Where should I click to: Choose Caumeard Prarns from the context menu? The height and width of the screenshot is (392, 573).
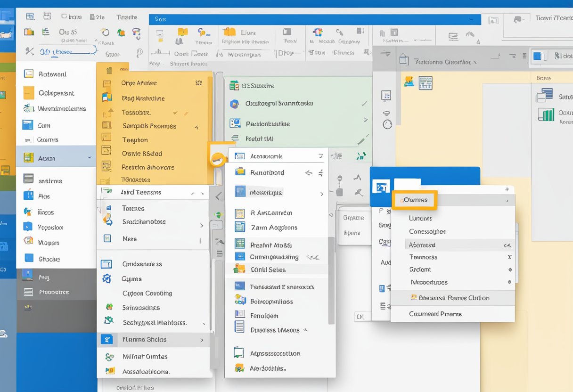pos(435,314)
